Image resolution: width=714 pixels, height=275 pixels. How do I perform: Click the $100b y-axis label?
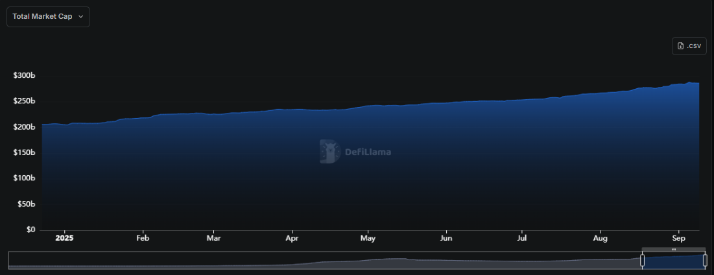25,178
